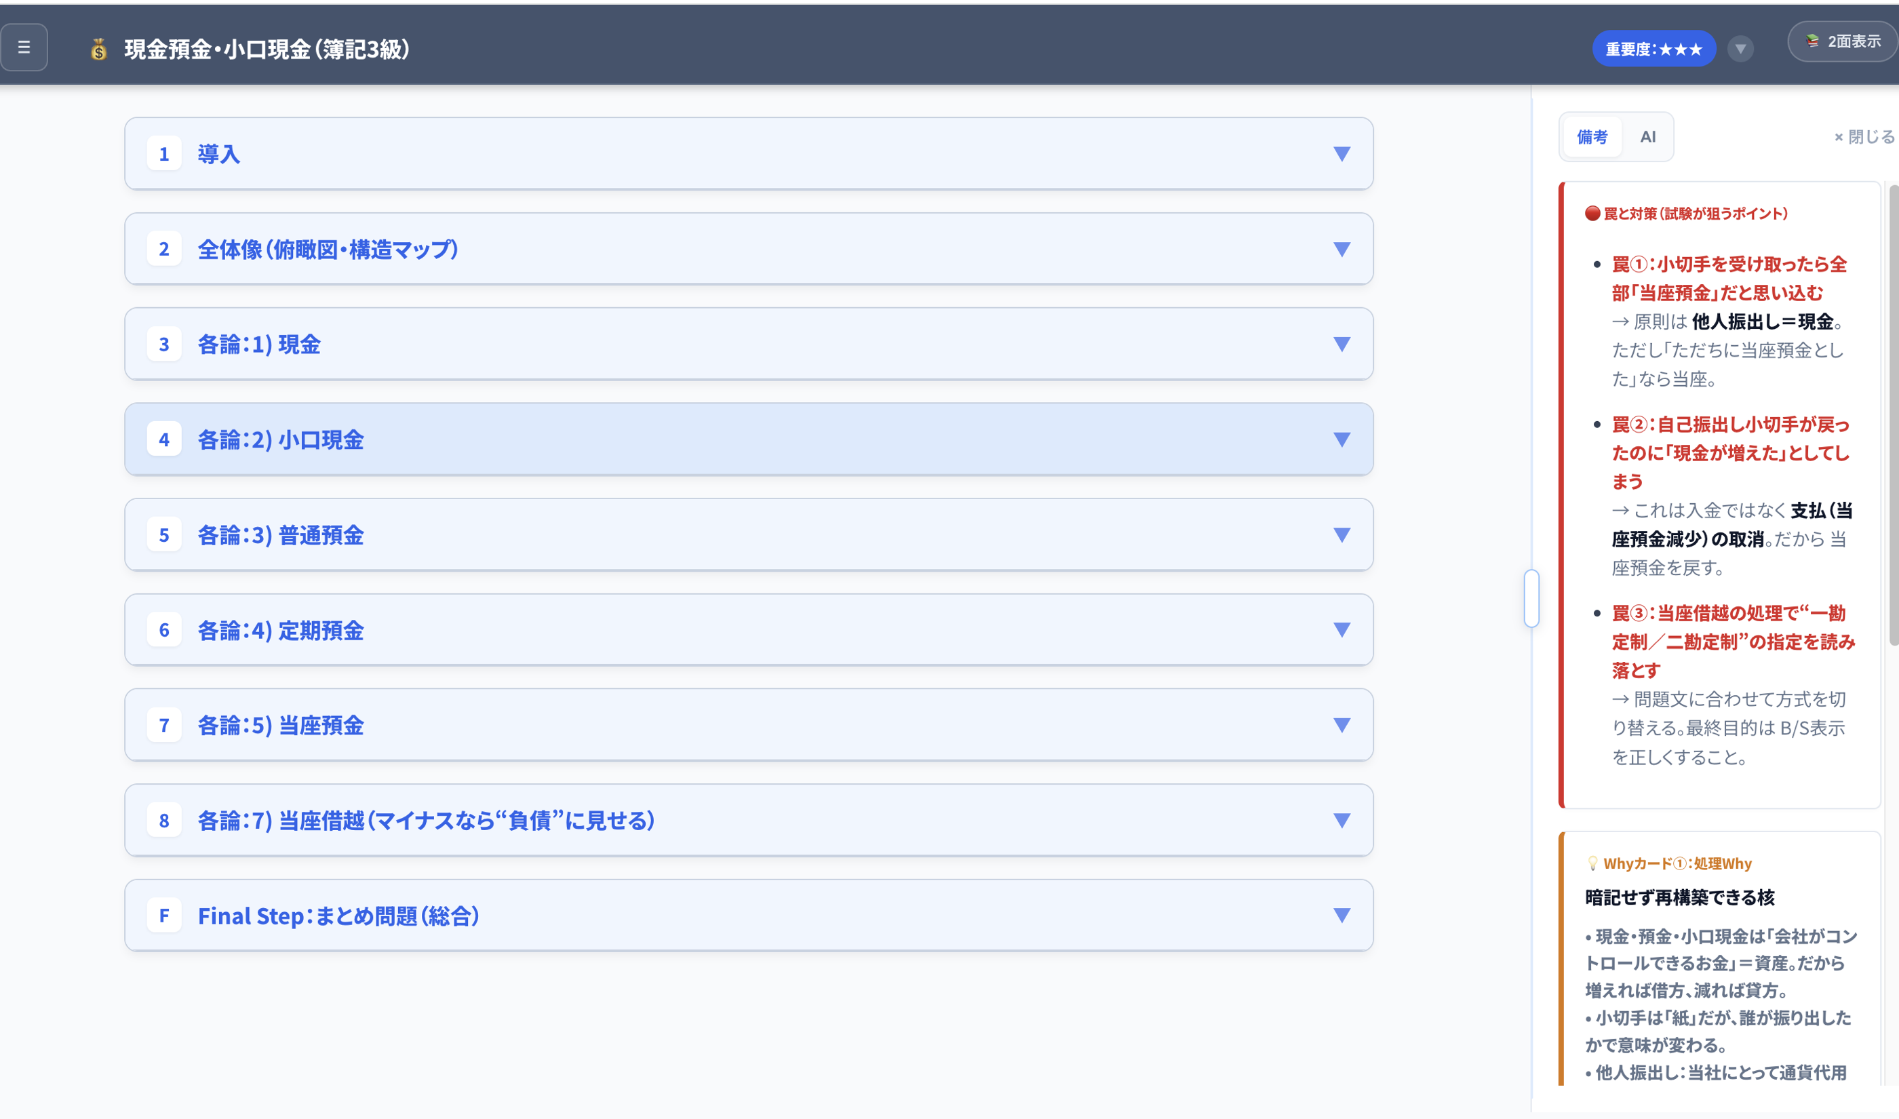The image size is (1899, 1119).
Task: Click the number 6 badge for 定期預金
Action: 163,629
